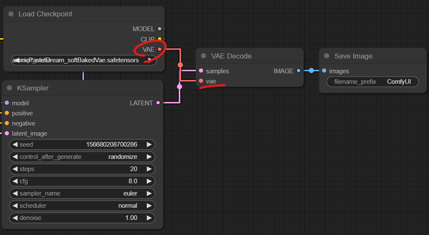Collapse the Load Checkpoint node via its dot
429x235 pixels.
click(x=11, y=14)
